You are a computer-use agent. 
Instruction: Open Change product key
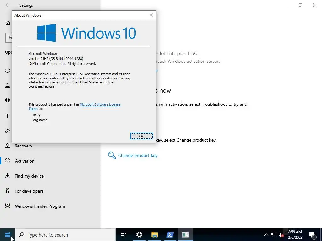(138, 155)
